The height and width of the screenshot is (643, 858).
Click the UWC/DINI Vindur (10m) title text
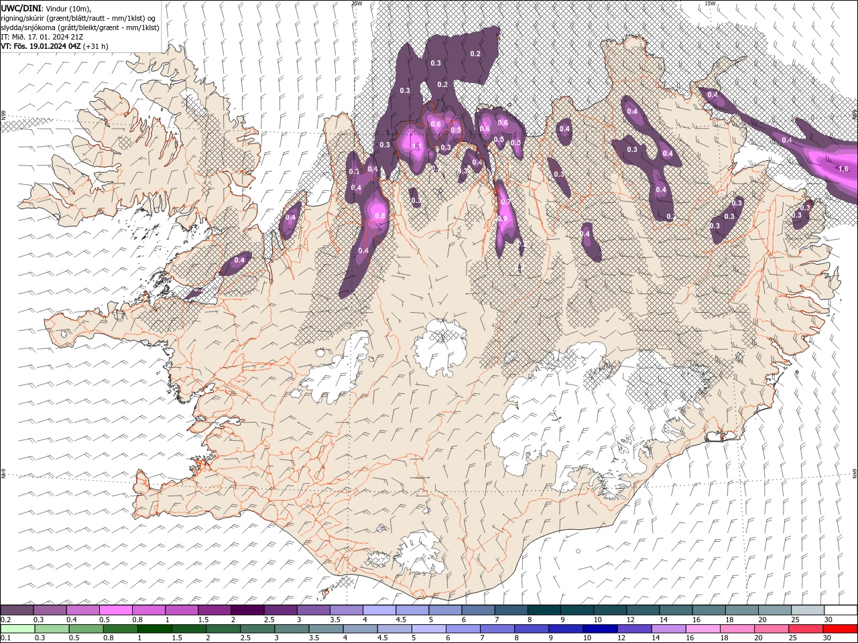[46, 8]
